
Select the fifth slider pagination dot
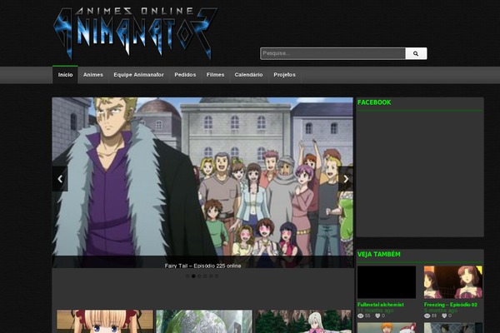[211, 276]
